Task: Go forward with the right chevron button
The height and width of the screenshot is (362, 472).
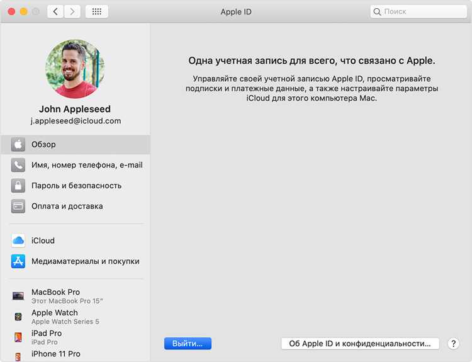Action: [x=72, y=11]
